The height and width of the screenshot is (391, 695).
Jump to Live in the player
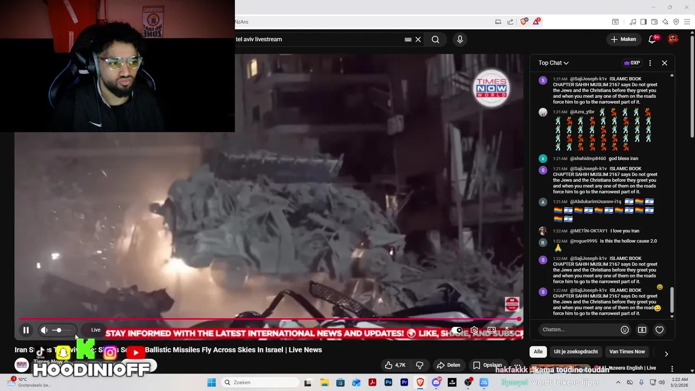(93, 330)
